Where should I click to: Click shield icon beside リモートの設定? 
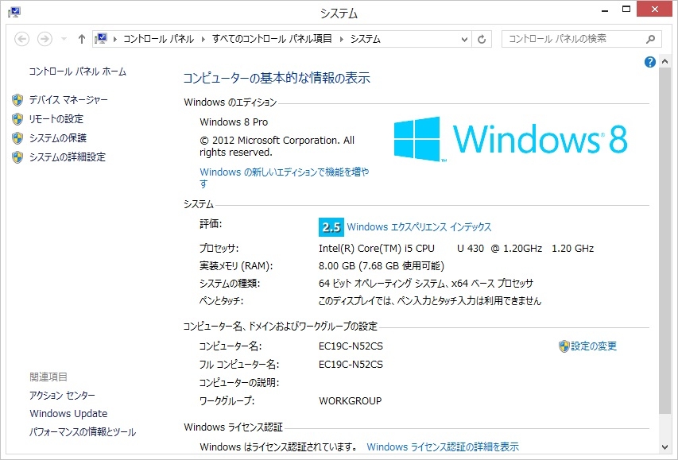point(17,119)
